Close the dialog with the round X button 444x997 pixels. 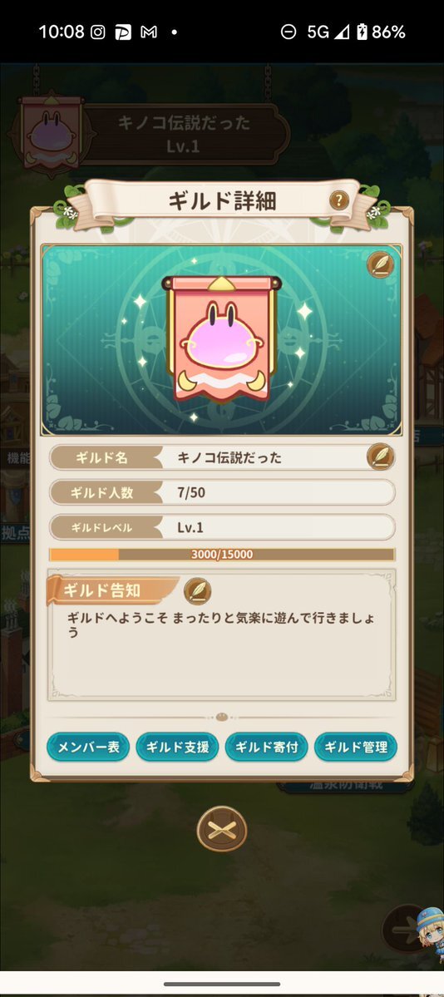pos(221,828)
